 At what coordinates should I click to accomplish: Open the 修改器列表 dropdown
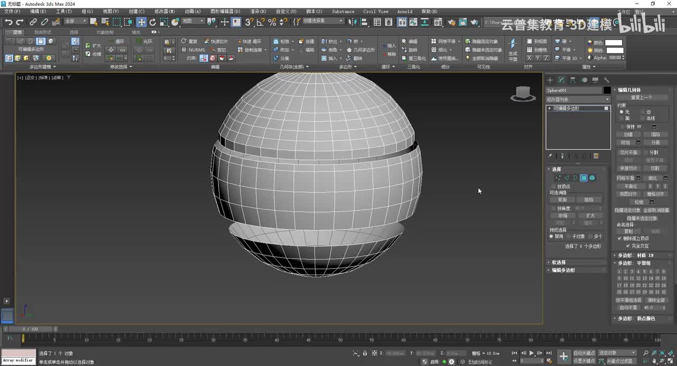click(x=578, y=99)
